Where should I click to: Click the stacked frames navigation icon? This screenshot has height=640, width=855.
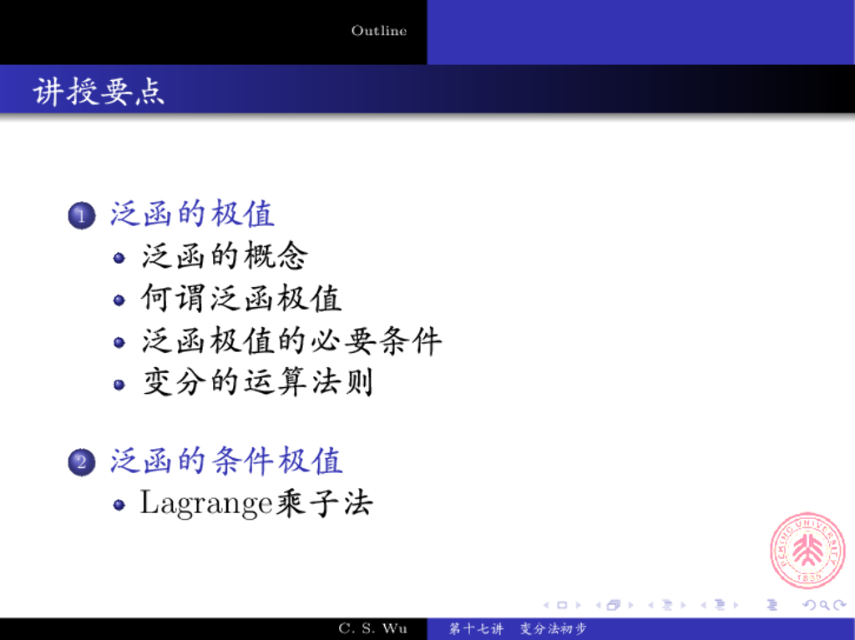(x=615, y=605)
